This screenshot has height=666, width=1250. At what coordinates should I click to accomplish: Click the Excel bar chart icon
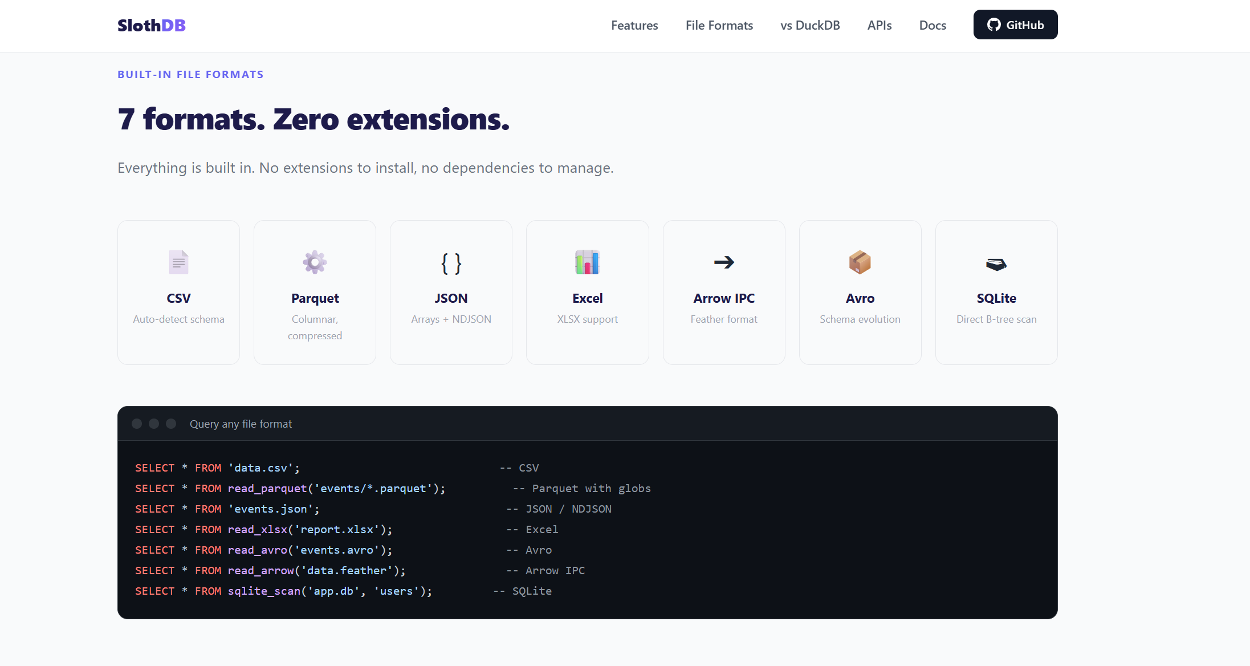click(587, 262)
